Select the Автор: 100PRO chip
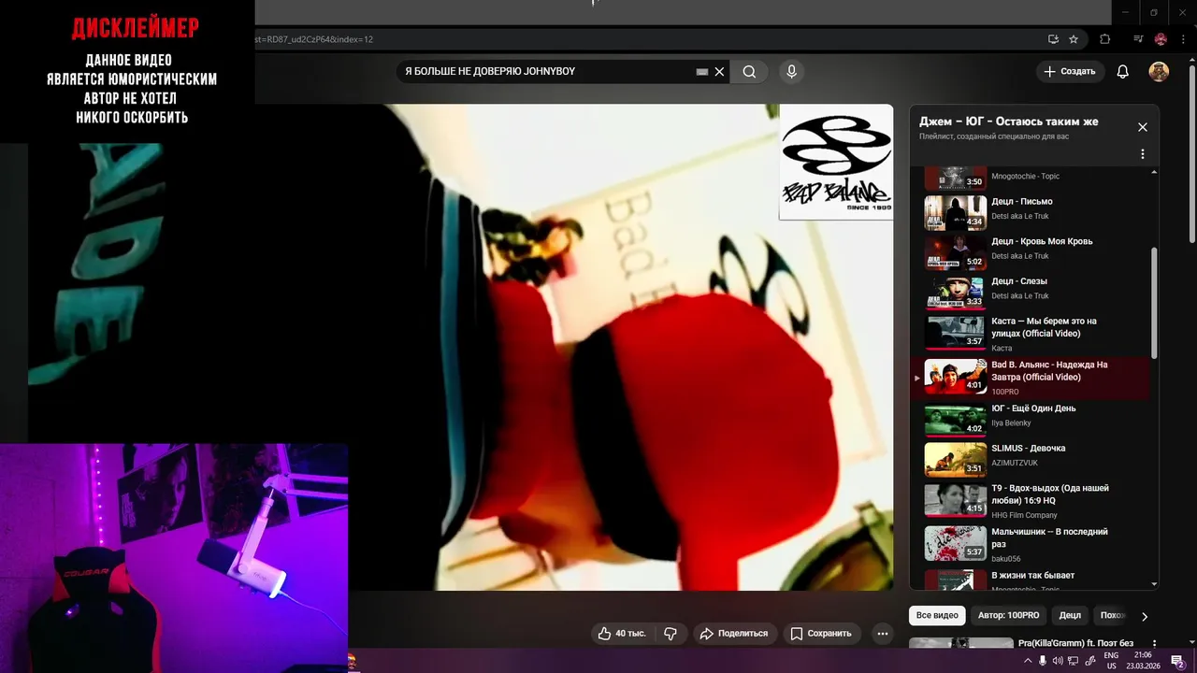Viewport: 1197px width, 673px height. 1008,616
